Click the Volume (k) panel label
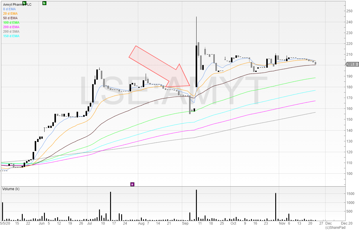Image resolution: width=359 pixels, height=230 pixels. click(11, 189)
